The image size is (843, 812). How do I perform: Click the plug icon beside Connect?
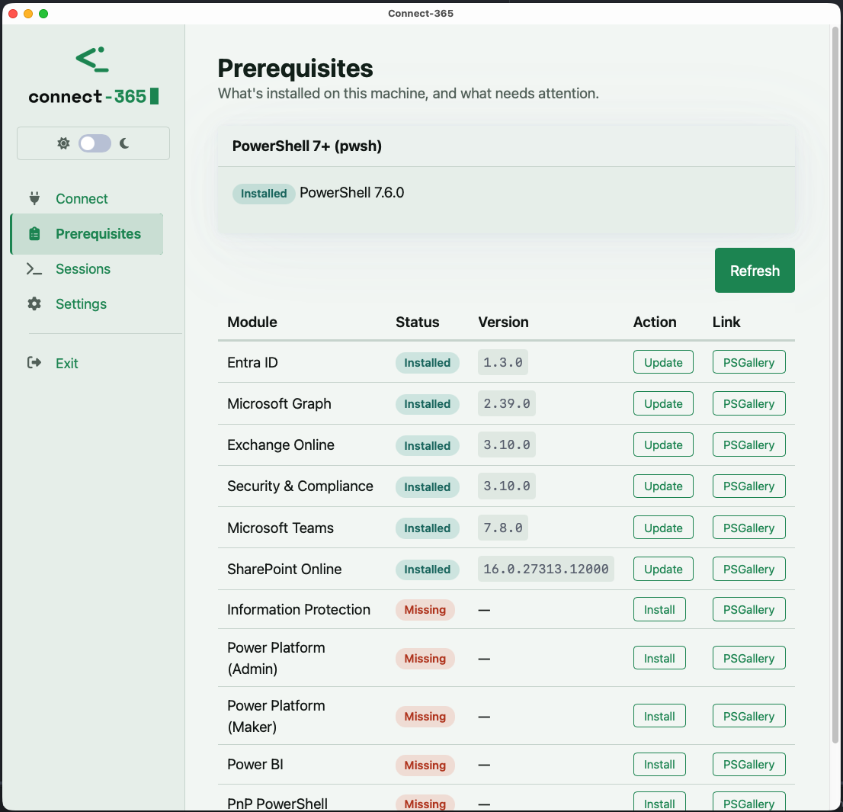pyautogui.click(x=34, y=198)
